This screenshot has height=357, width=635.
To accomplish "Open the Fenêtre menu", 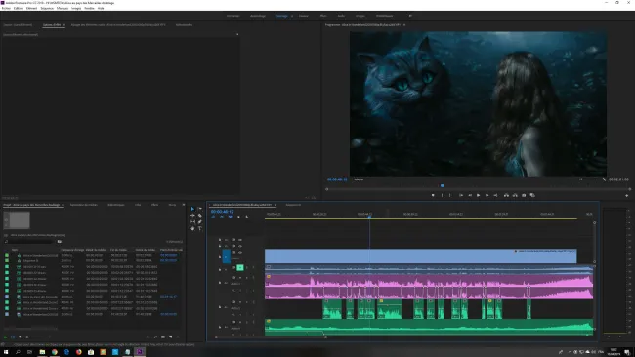I will tap(89, 8).
